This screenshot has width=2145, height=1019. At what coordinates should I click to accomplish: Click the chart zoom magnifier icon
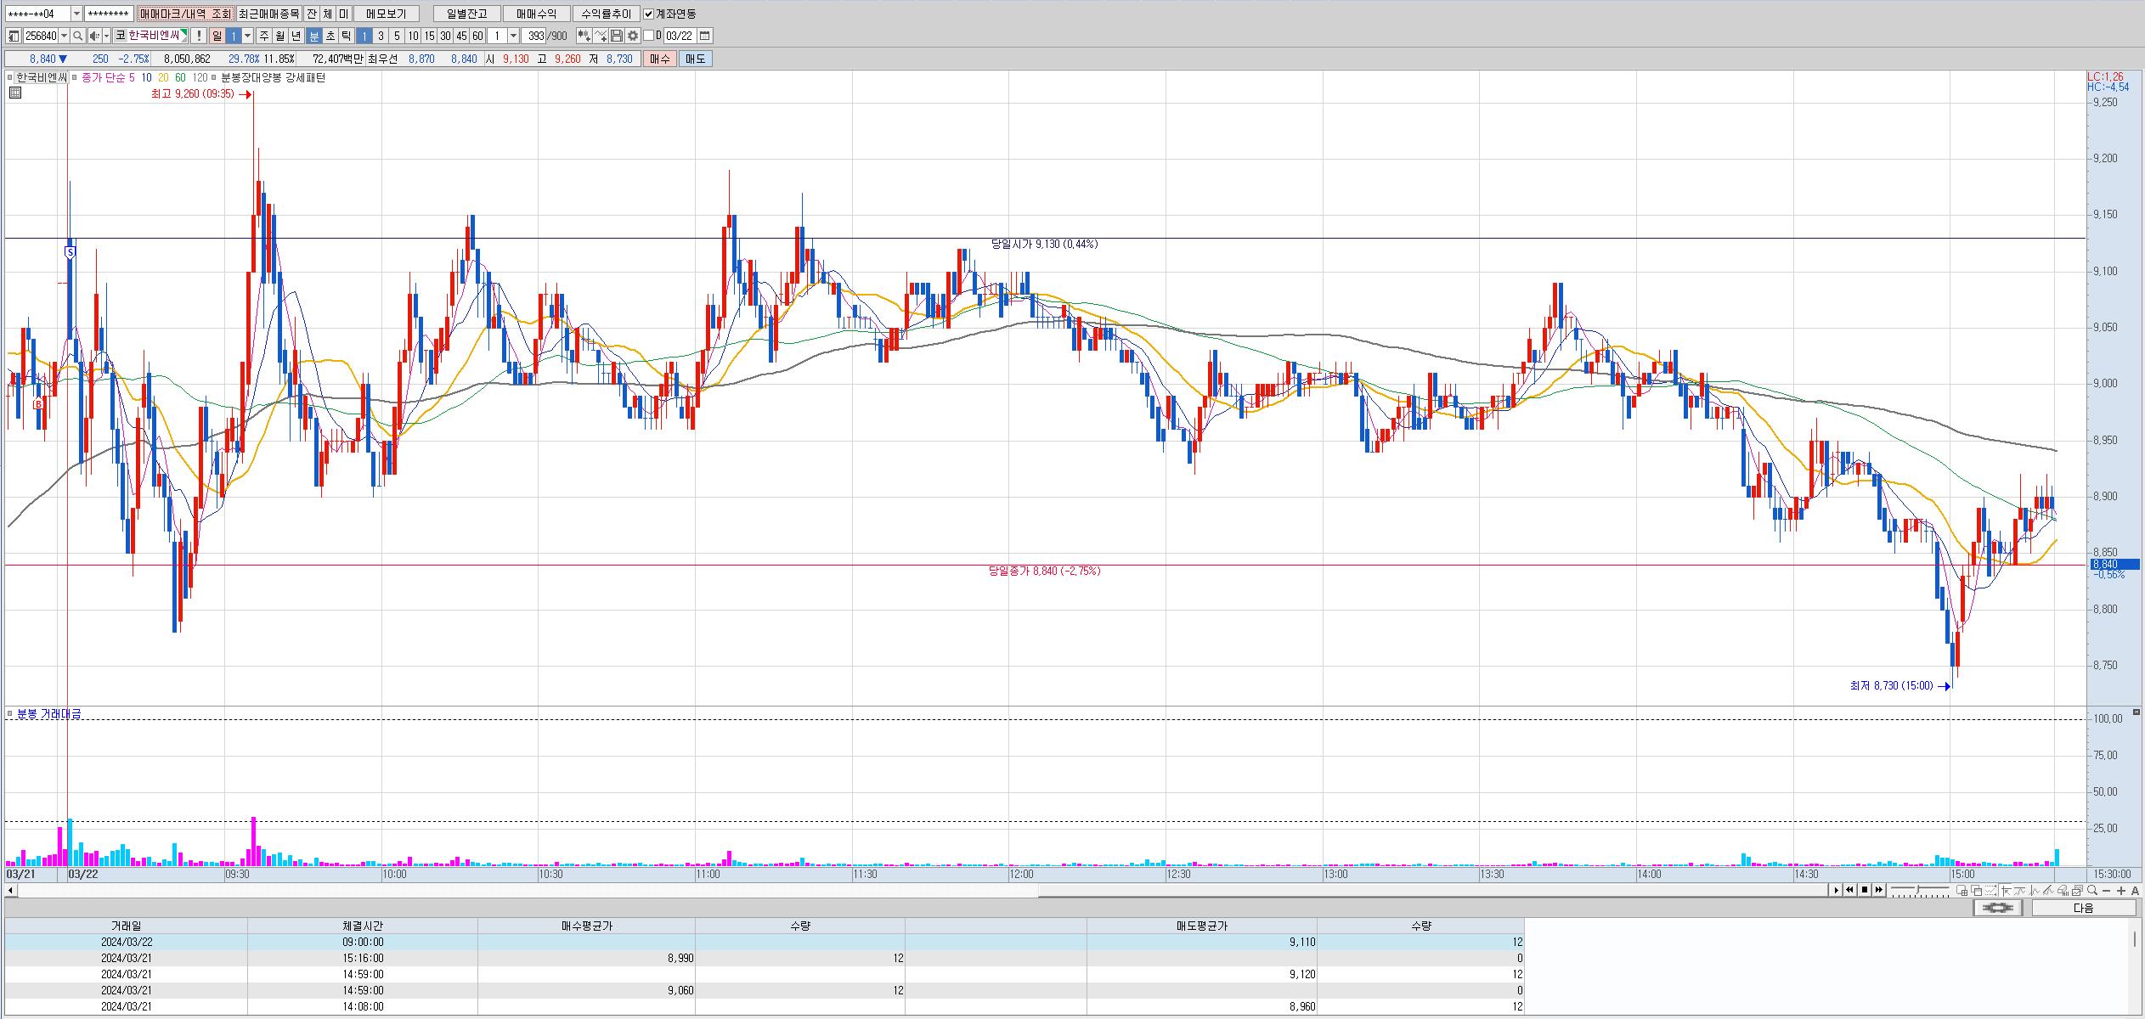[2091, 890]
